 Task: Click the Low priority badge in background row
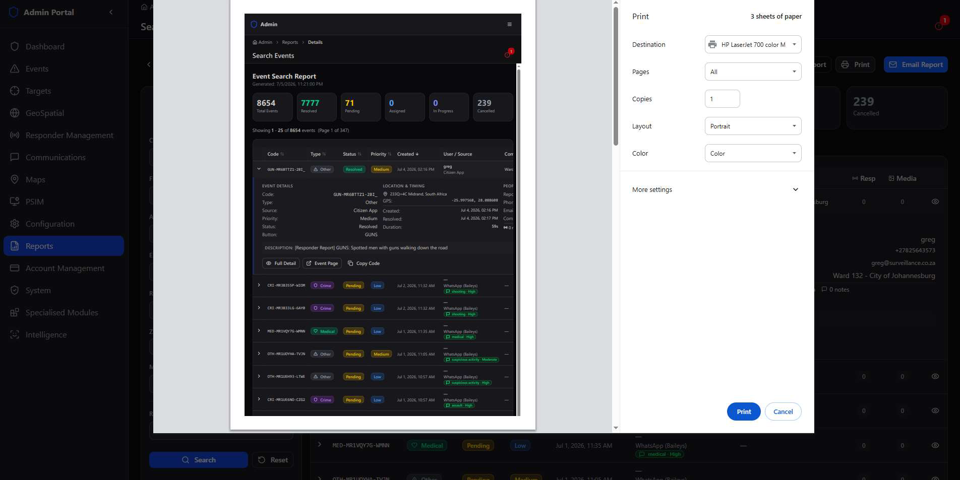(x=520, y=445)
